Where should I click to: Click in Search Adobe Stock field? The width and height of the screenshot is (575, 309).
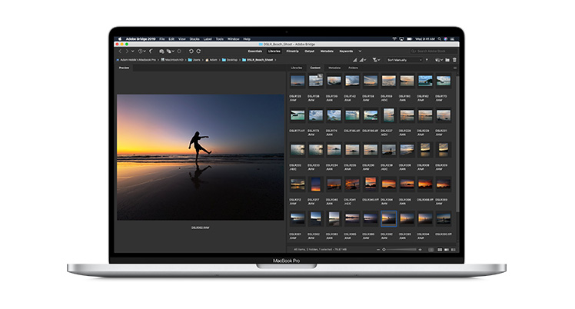click(434, 51)
